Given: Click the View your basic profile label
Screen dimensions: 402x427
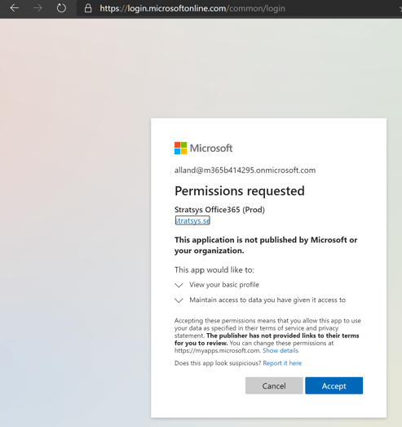Looking at the screenshot, I should pos(224,285).
